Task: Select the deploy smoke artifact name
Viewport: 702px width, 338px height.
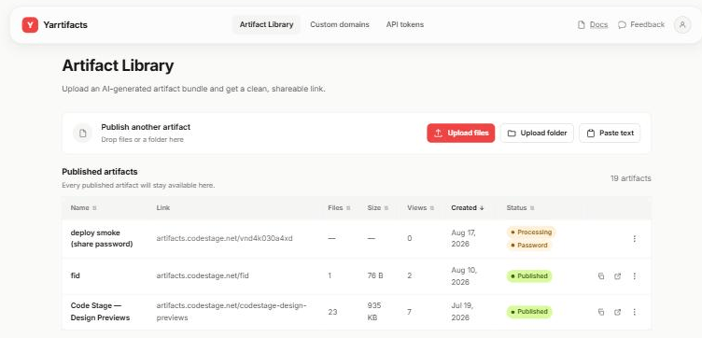Action: pyautogui.click(x=102, y=239)
